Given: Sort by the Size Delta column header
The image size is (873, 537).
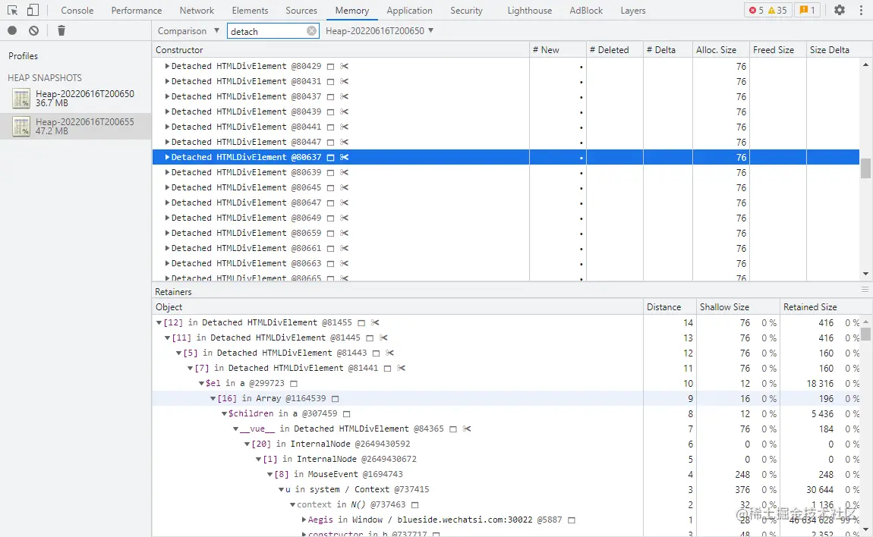Looking at the screenshot, I should pyautogui.click(x=834, y=50).
